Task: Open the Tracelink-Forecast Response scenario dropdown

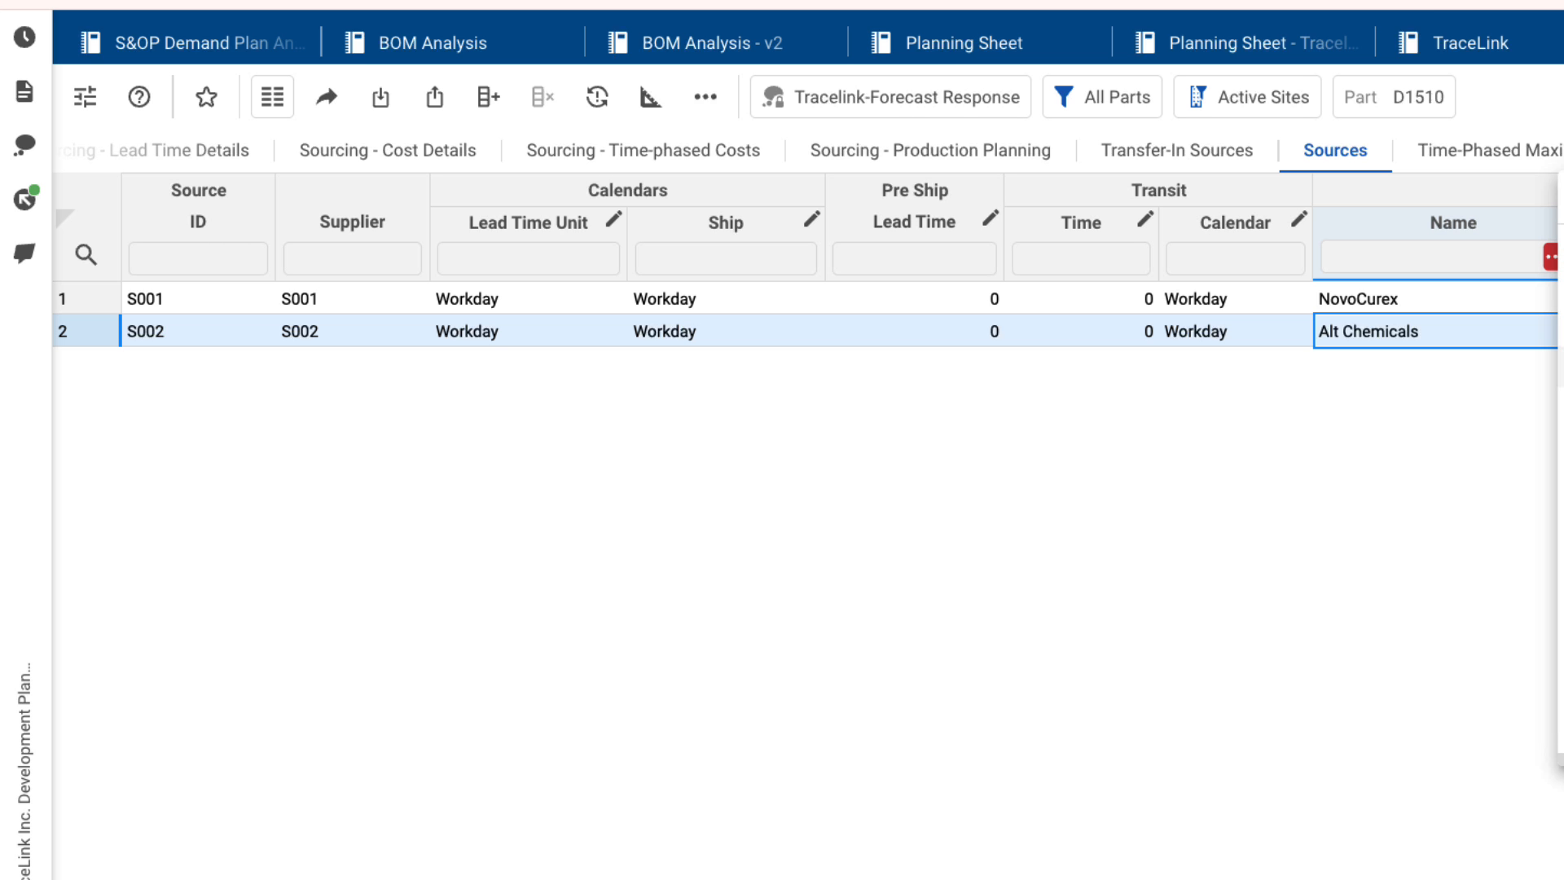Action: [890, 97]
